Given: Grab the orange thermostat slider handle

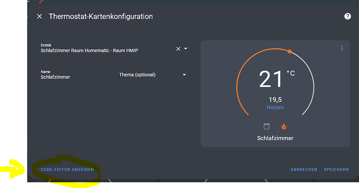Looking at the screenshot, I should click(x=290, y=51).
